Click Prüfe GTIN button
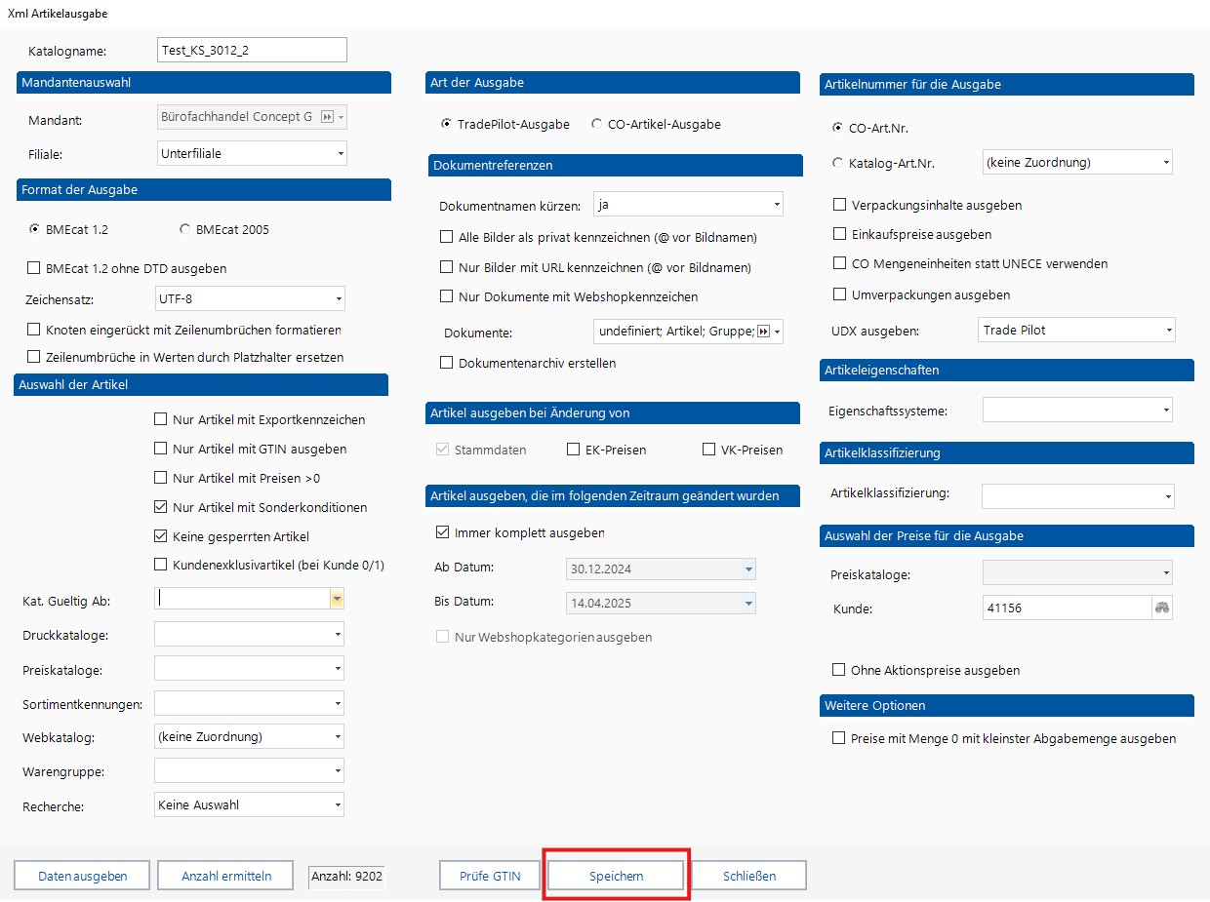 (x=490, y=876)
